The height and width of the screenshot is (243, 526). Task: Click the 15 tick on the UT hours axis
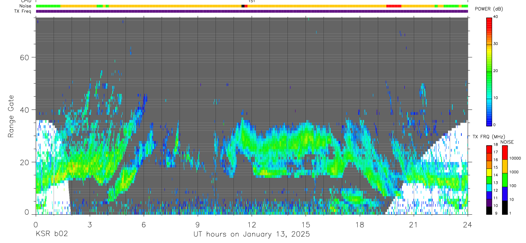tap(306, 224)
